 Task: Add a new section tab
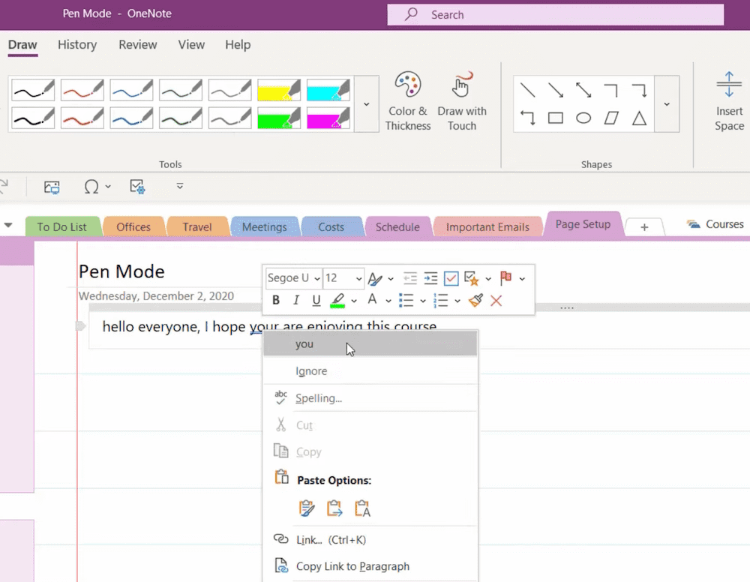coord(644,227)
